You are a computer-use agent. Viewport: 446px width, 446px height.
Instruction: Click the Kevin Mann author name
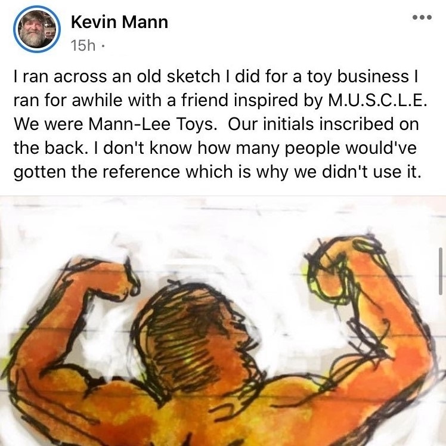[x=119, y=22]
